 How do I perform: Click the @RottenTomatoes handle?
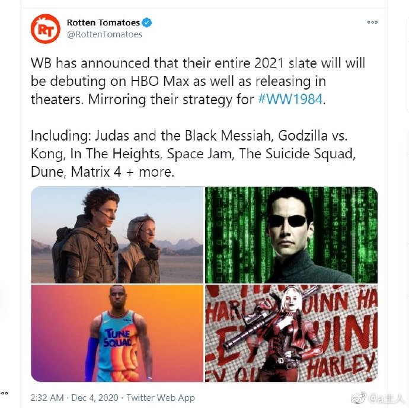104,34
